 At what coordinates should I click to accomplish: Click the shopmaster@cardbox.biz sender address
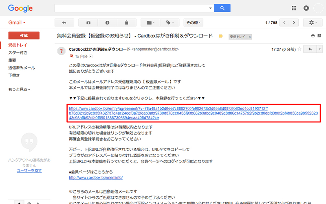(x=155, y=49)
